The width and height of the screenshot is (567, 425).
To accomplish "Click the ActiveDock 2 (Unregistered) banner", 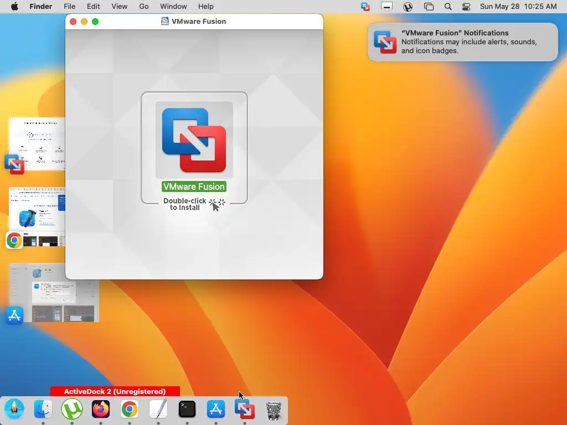I will click(115, 391).
